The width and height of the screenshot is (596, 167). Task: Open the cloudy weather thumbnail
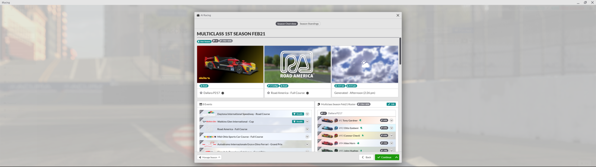click(x=365, y=64)
